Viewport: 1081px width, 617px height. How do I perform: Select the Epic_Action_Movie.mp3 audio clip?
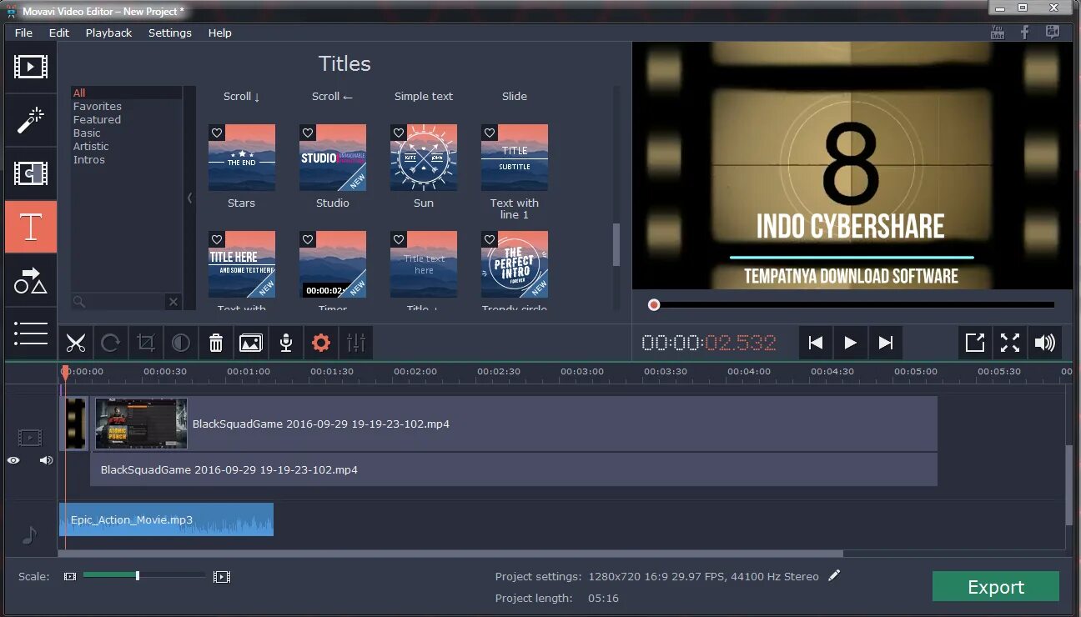[x=166, y=519]
